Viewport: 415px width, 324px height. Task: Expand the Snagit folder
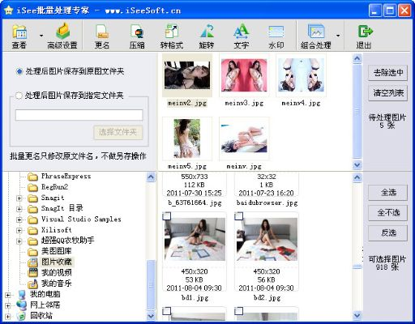(19, 198)
